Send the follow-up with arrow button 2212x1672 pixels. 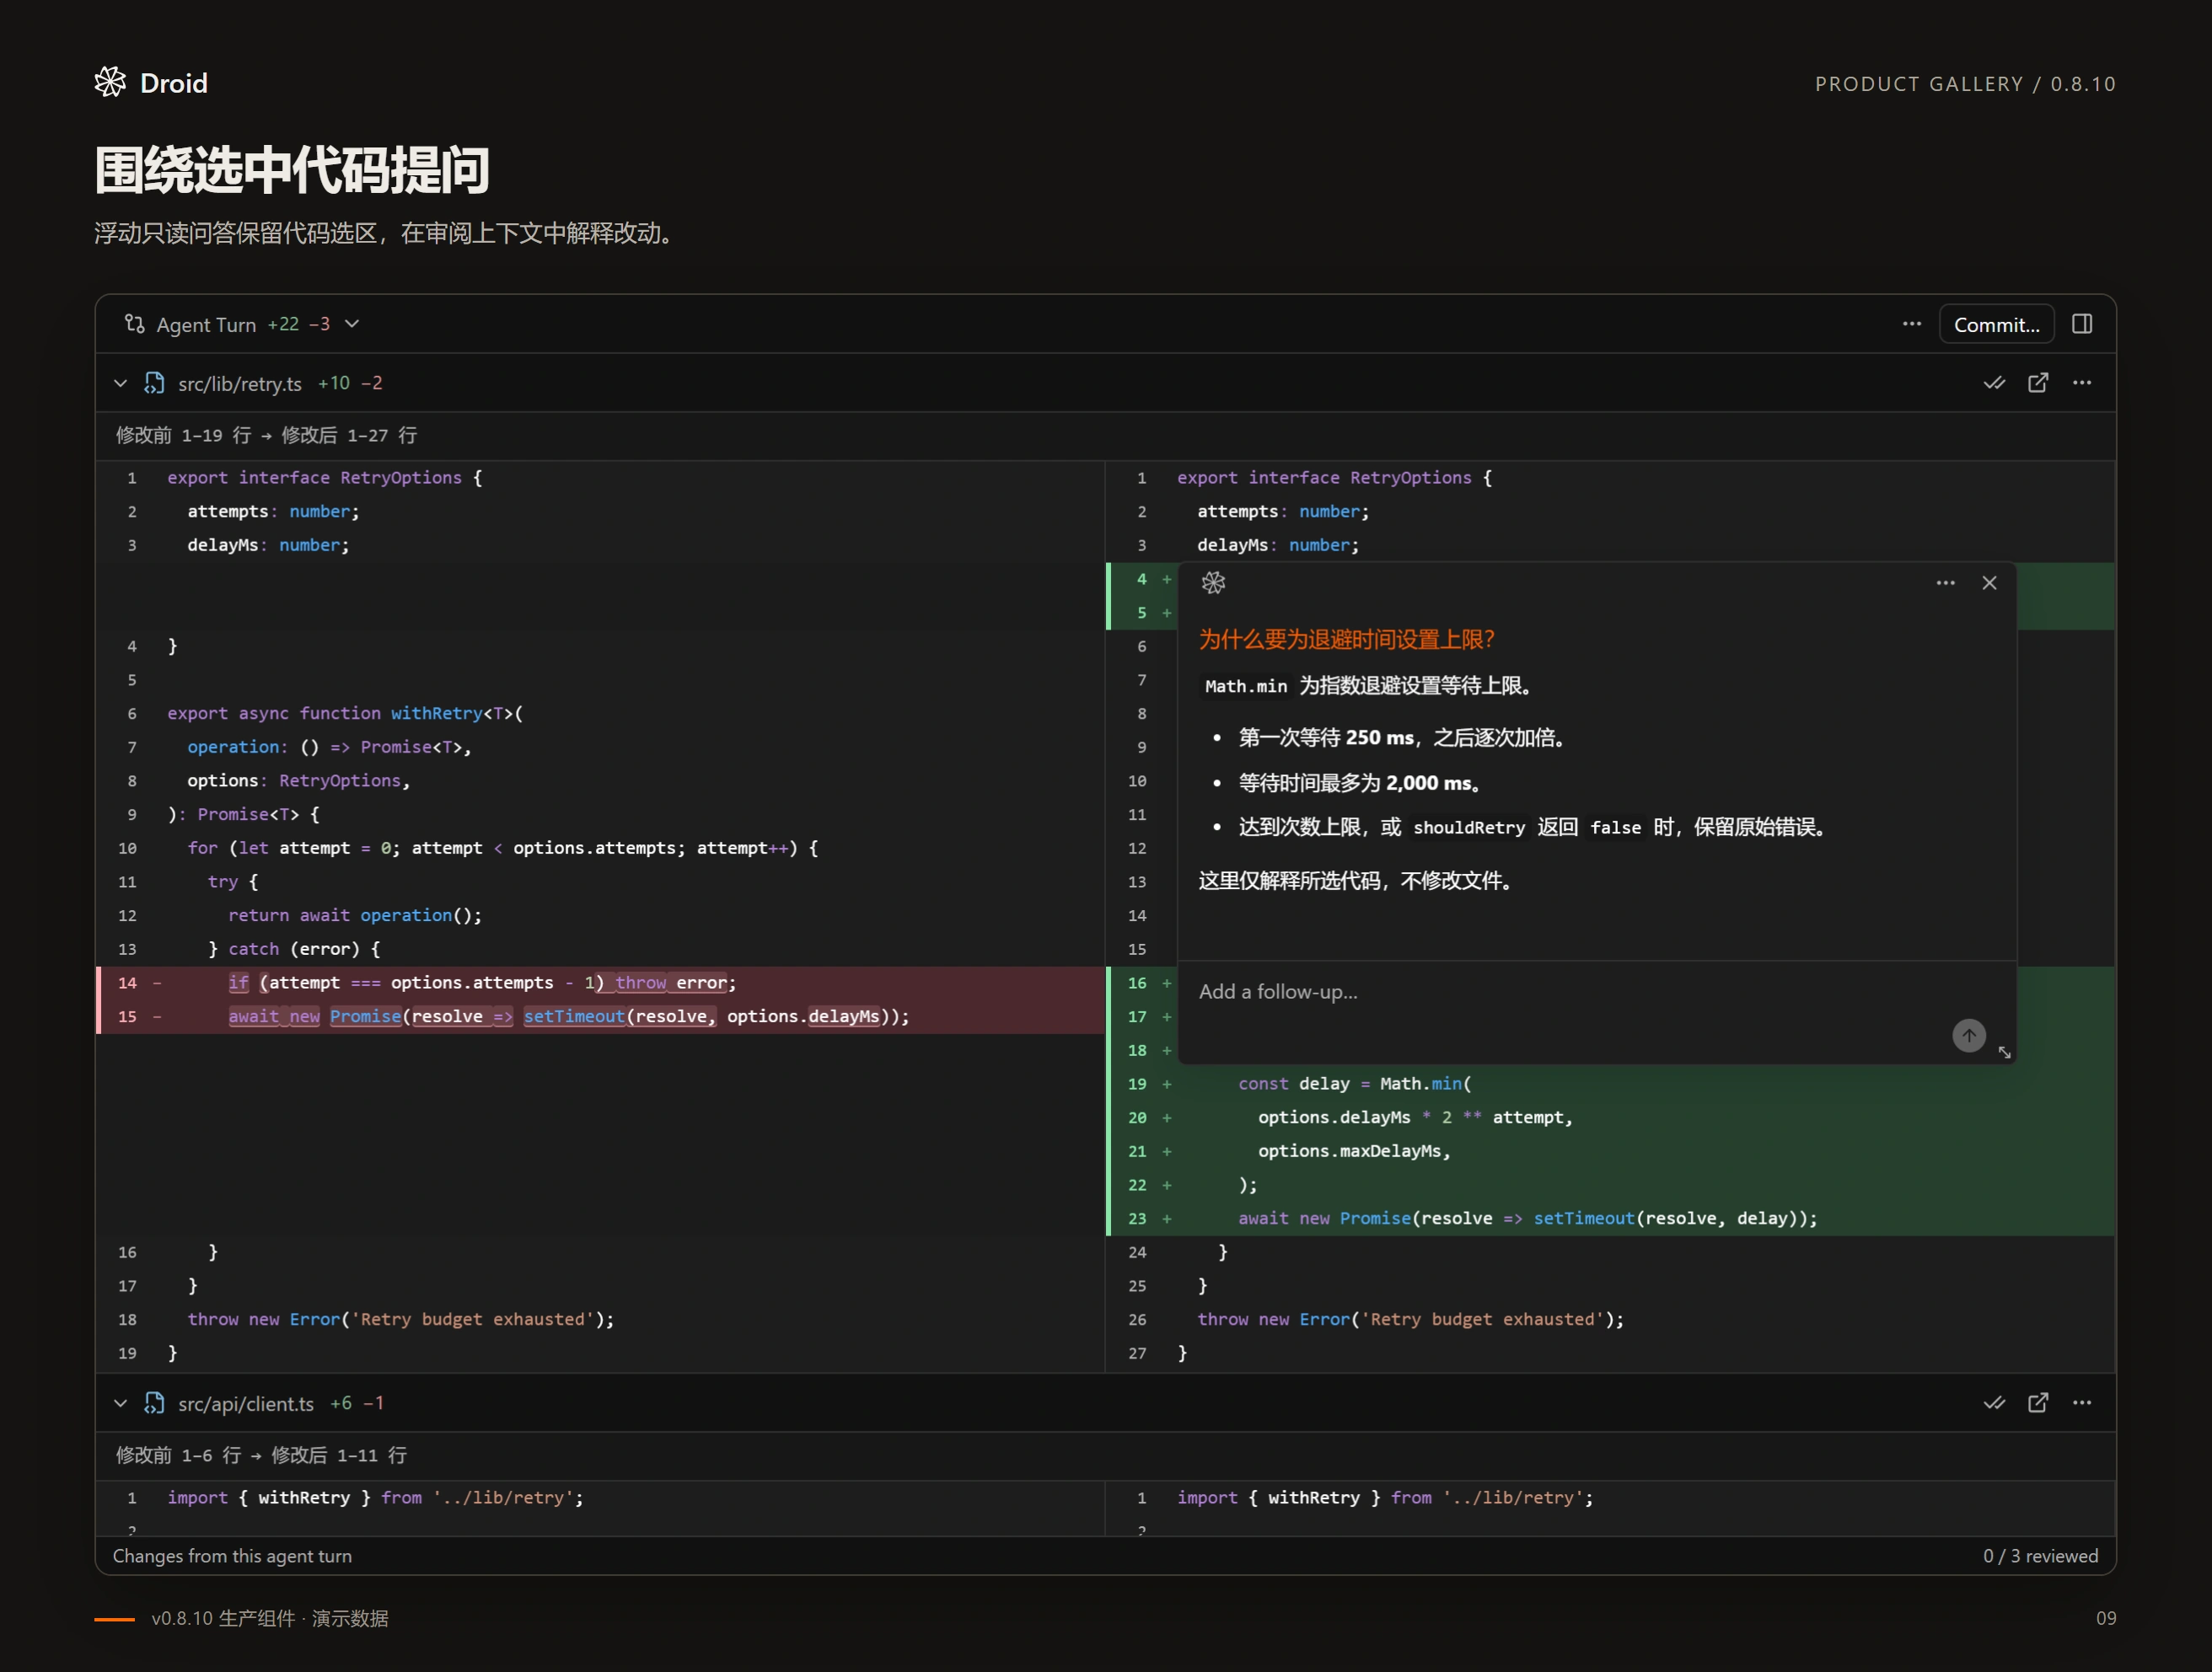pyautogui.click(x=1968, y=1035)
